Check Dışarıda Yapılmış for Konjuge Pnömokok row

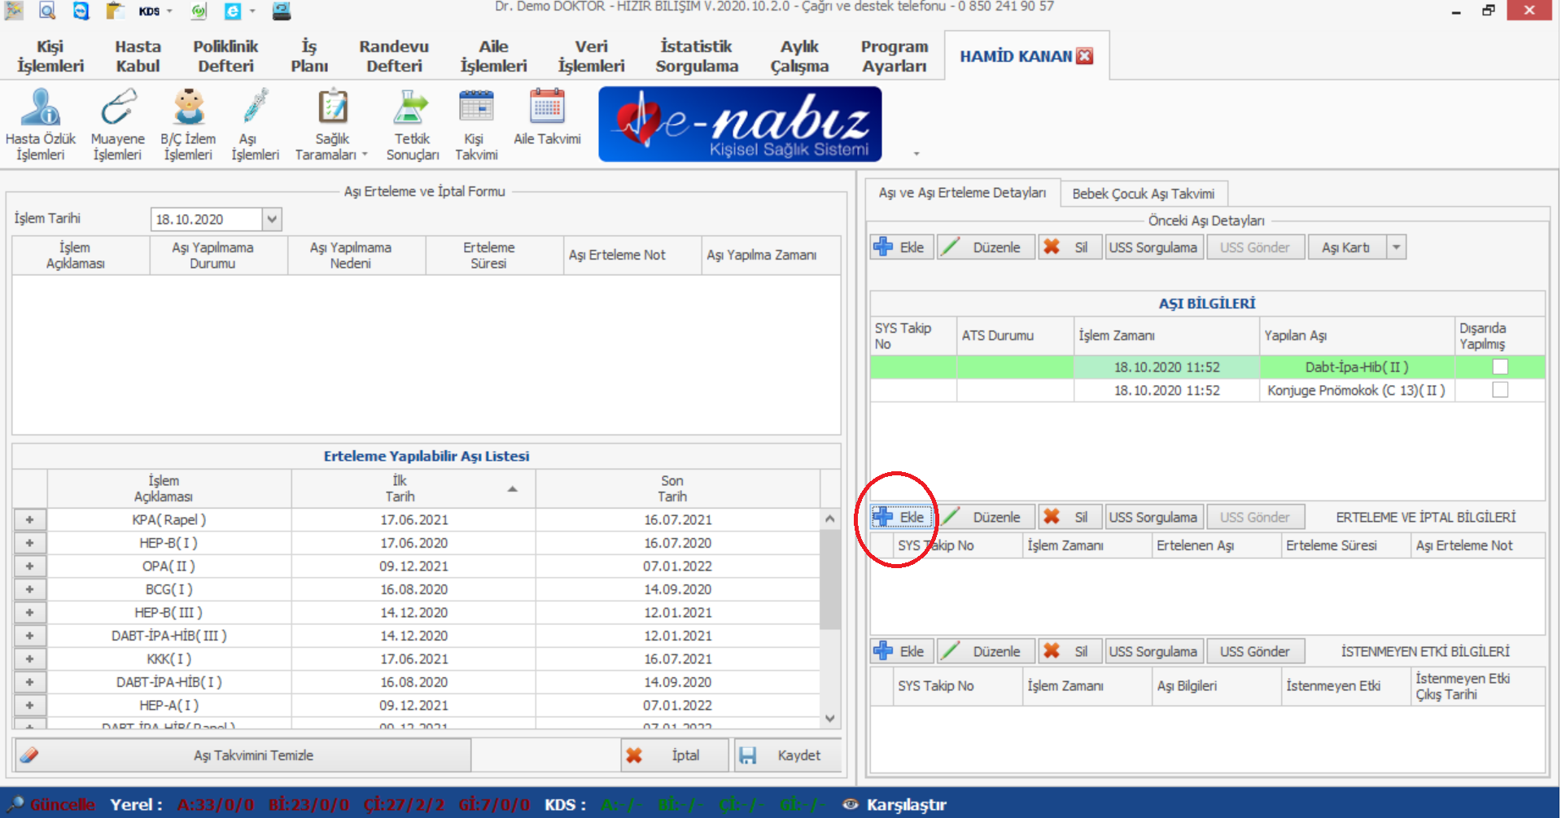(1499, 391)
